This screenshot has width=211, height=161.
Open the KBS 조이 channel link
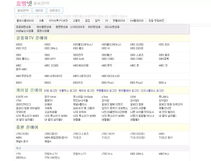pos(164,44)
